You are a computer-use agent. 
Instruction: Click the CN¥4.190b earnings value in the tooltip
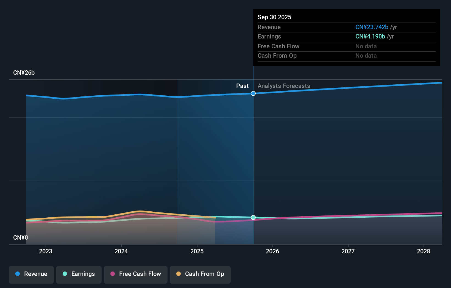(370, 36)
